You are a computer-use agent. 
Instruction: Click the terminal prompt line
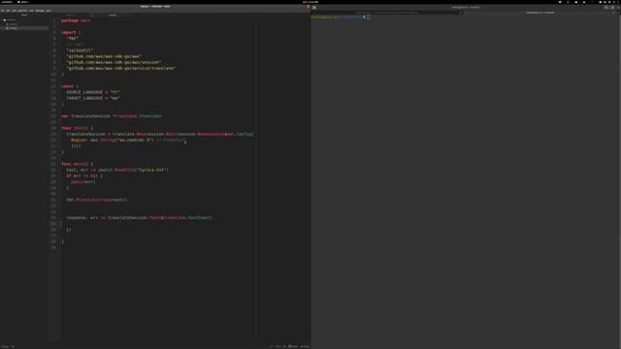(341, 17)
